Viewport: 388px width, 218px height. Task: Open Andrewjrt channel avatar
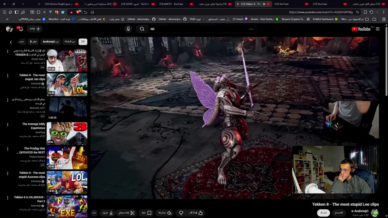(375, 213)
